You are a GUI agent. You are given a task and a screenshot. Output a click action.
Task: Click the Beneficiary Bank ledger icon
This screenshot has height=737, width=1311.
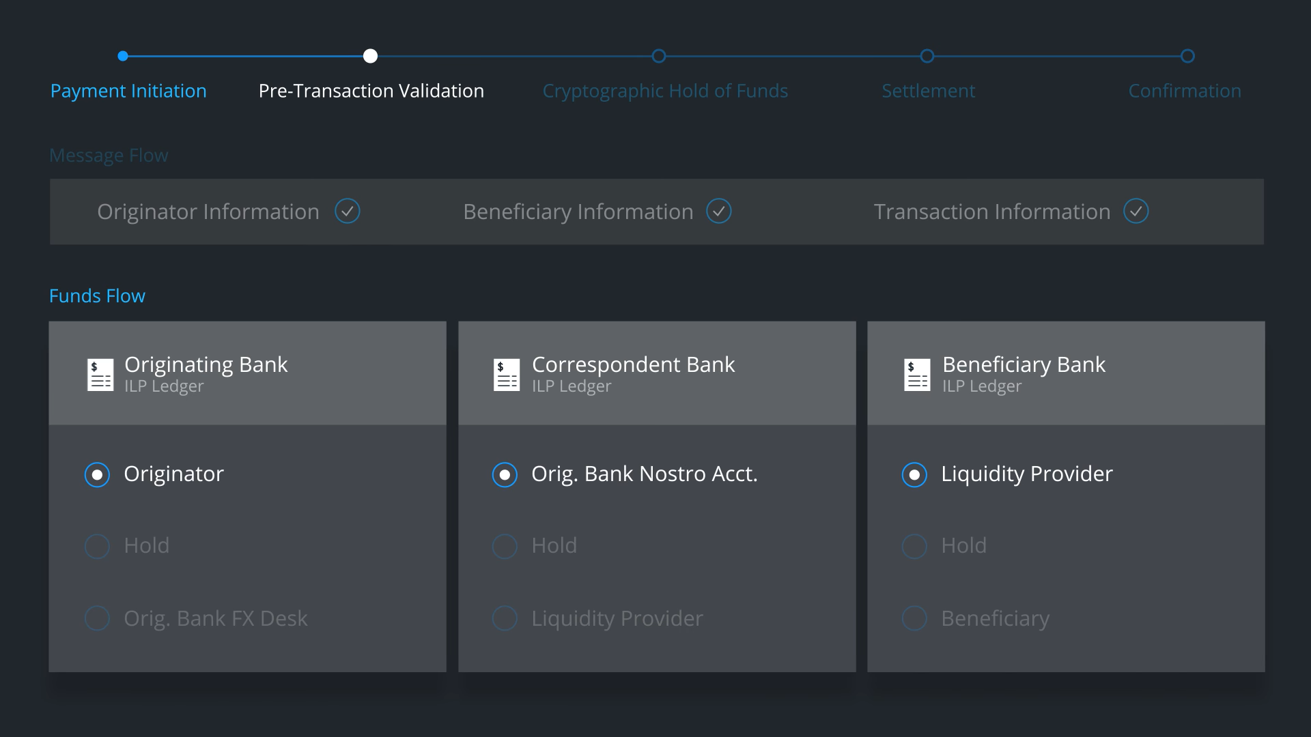pos(917,375)
